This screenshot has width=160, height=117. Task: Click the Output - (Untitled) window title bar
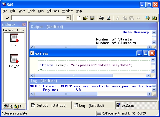coord(93,27)
